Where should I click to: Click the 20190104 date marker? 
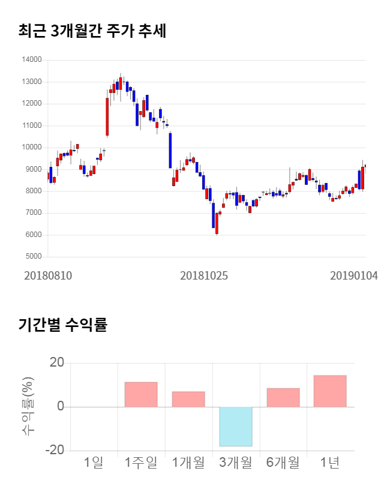pos(355,275)
